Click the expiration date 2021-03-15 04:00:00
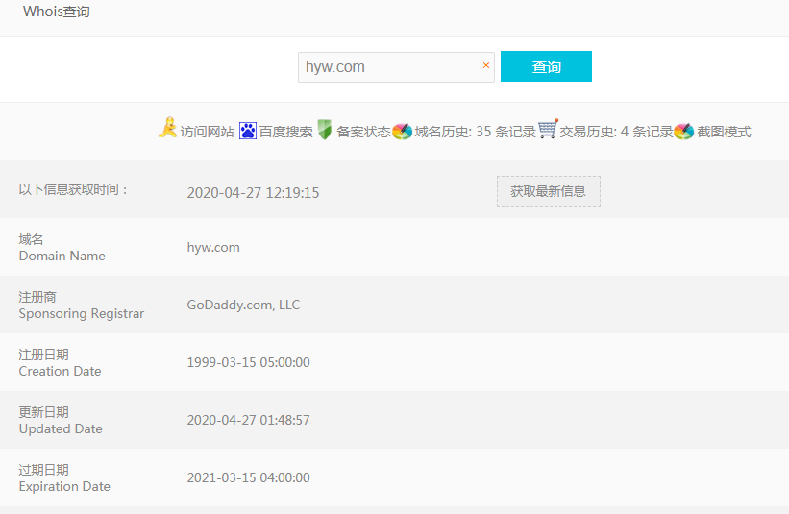789x514 pixels. point(248,477)
